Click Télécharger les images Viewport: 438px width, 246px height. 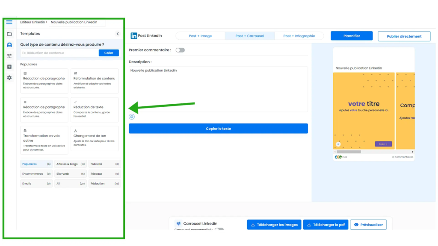point(274,225)
